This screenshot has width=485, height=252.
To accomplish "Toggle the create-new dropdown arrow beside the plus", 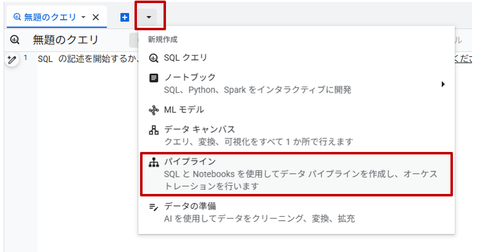I will coord(149,17).
